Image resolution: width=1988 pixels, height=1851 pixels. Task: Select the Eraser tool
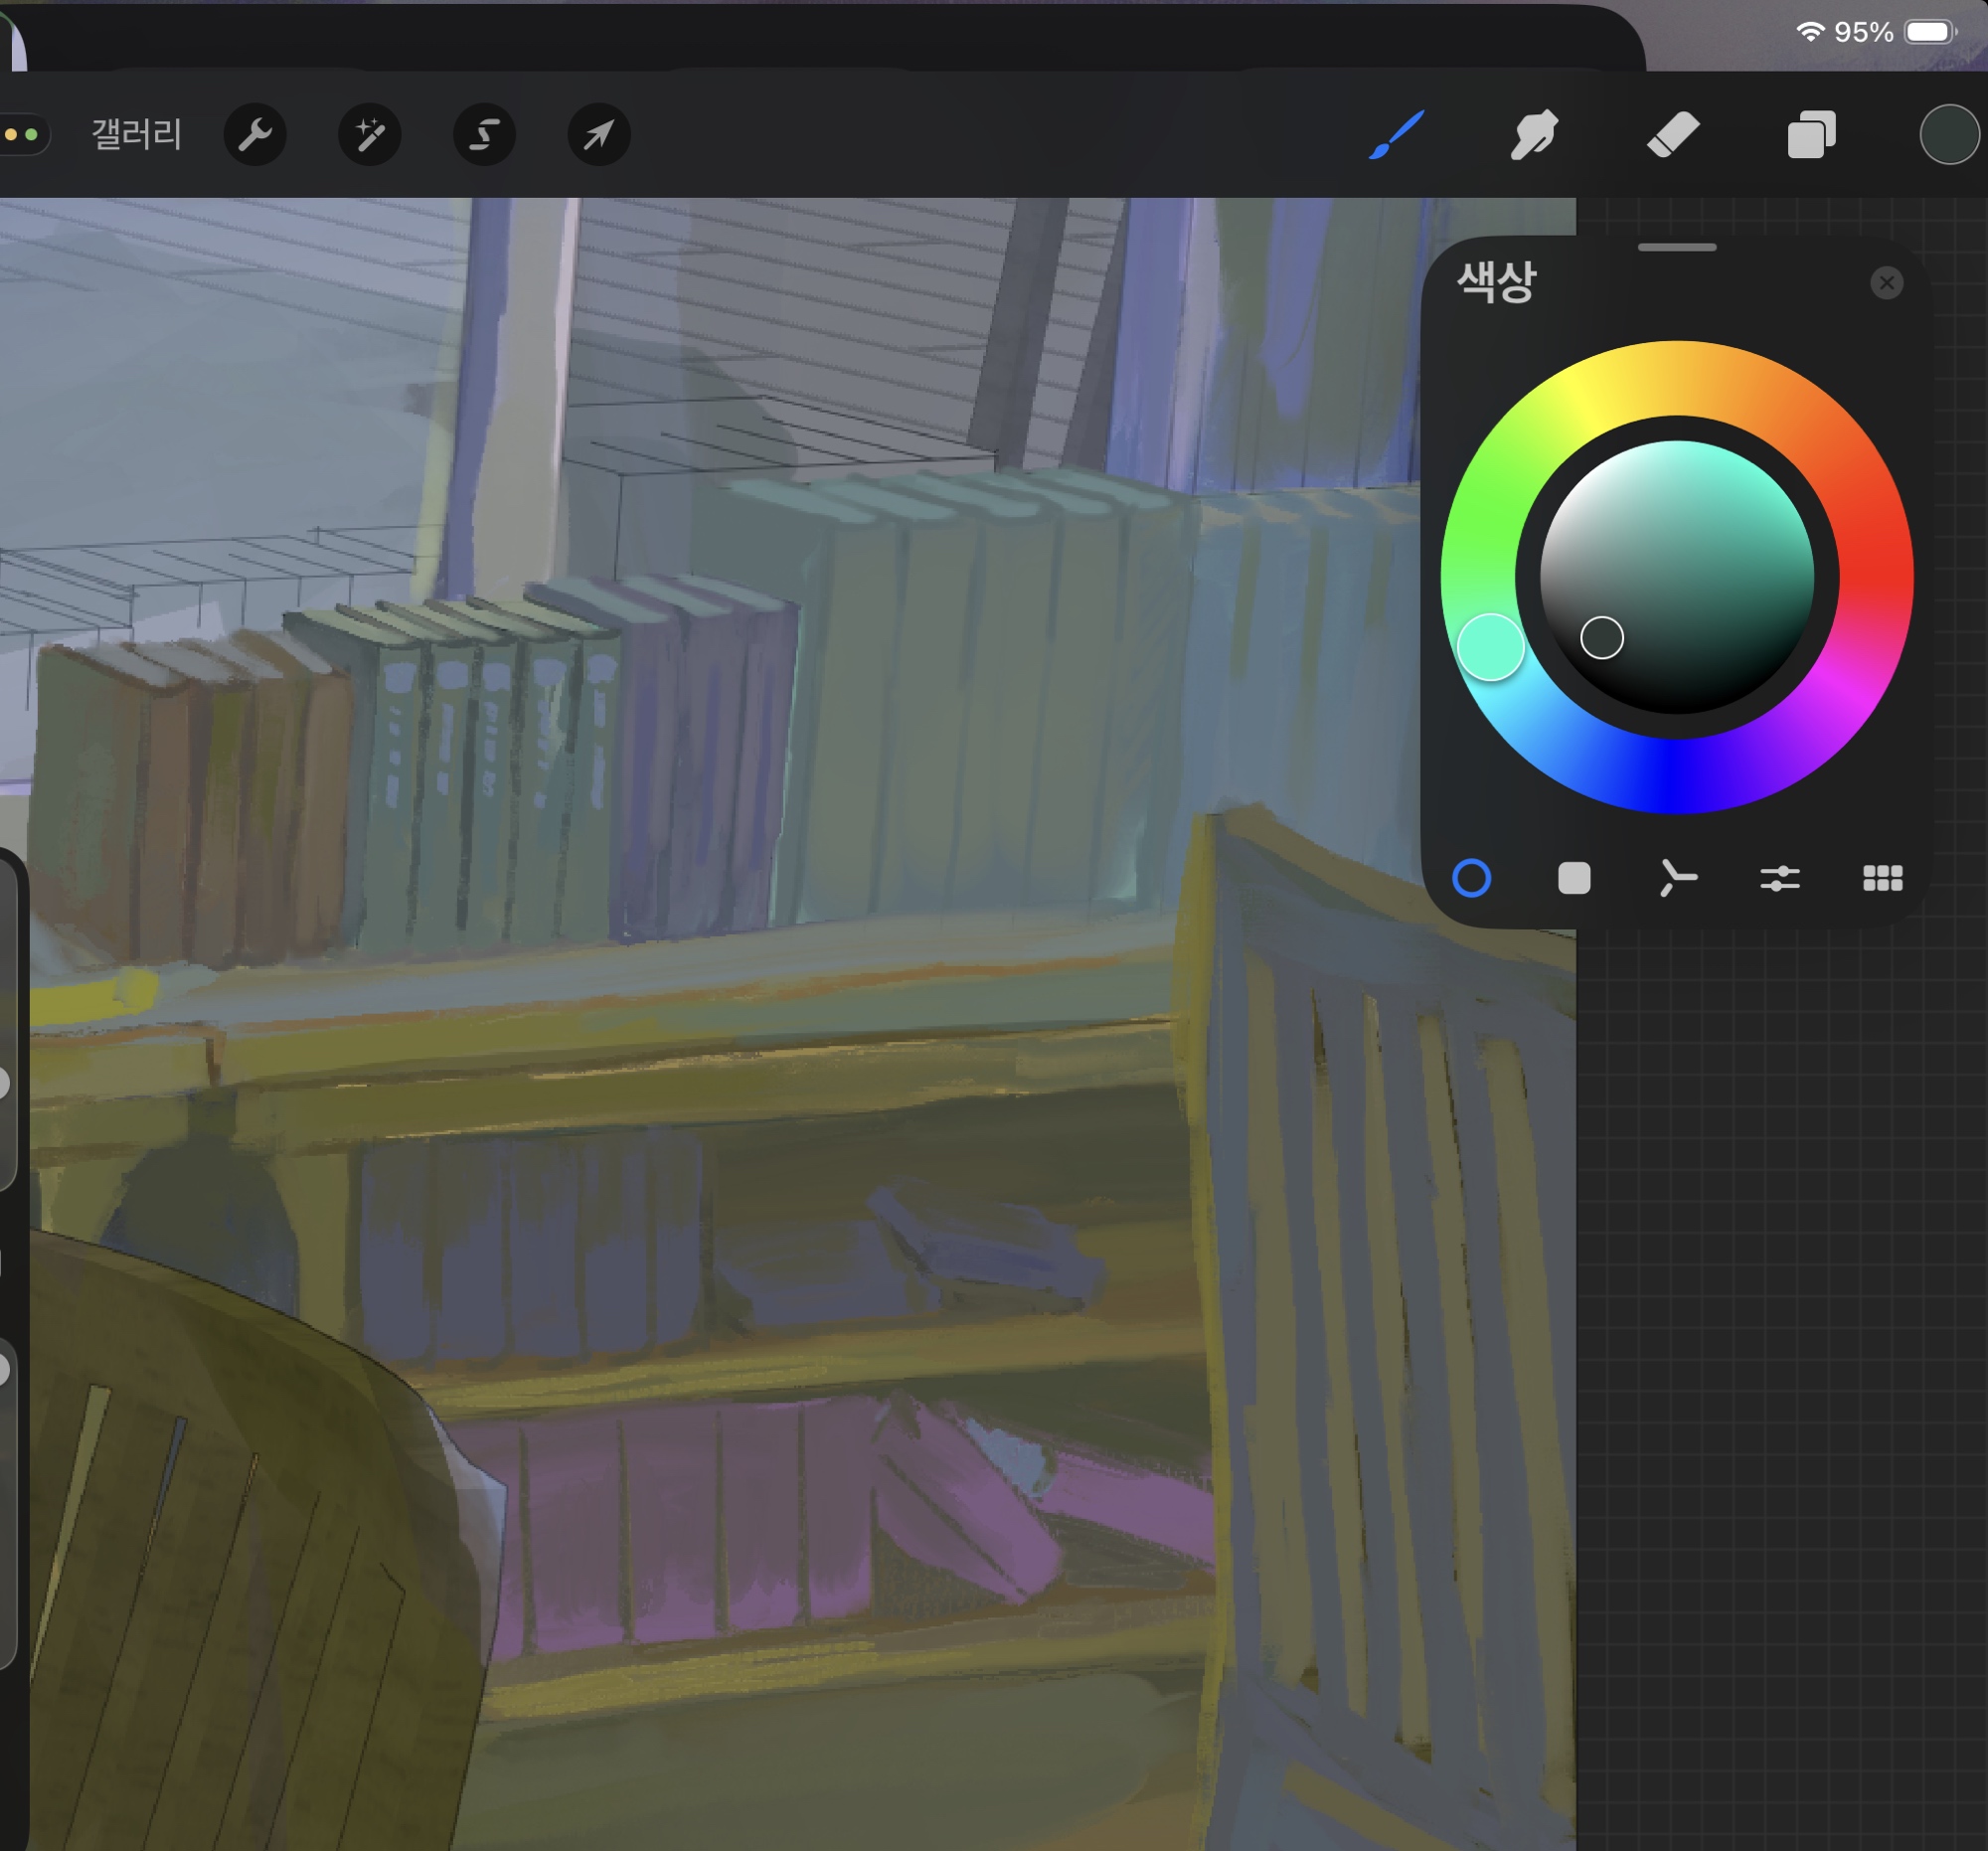(x=1672, y=134)
